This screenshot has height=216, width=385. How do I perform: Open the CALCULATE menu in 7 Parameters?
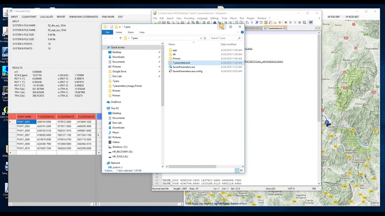click(x=47, y=17)
